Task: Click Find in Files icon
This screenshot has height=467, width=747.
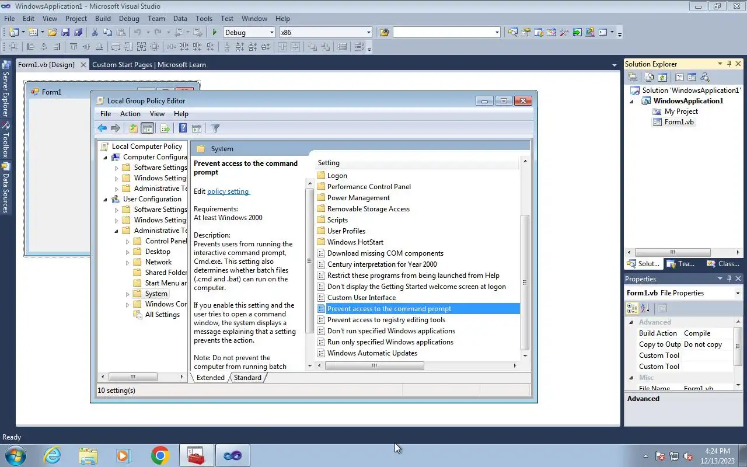Action: click(x=384, y=33)
